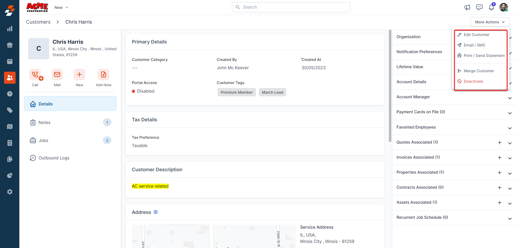
Task: Open the Notes tab
Action: 45,123
